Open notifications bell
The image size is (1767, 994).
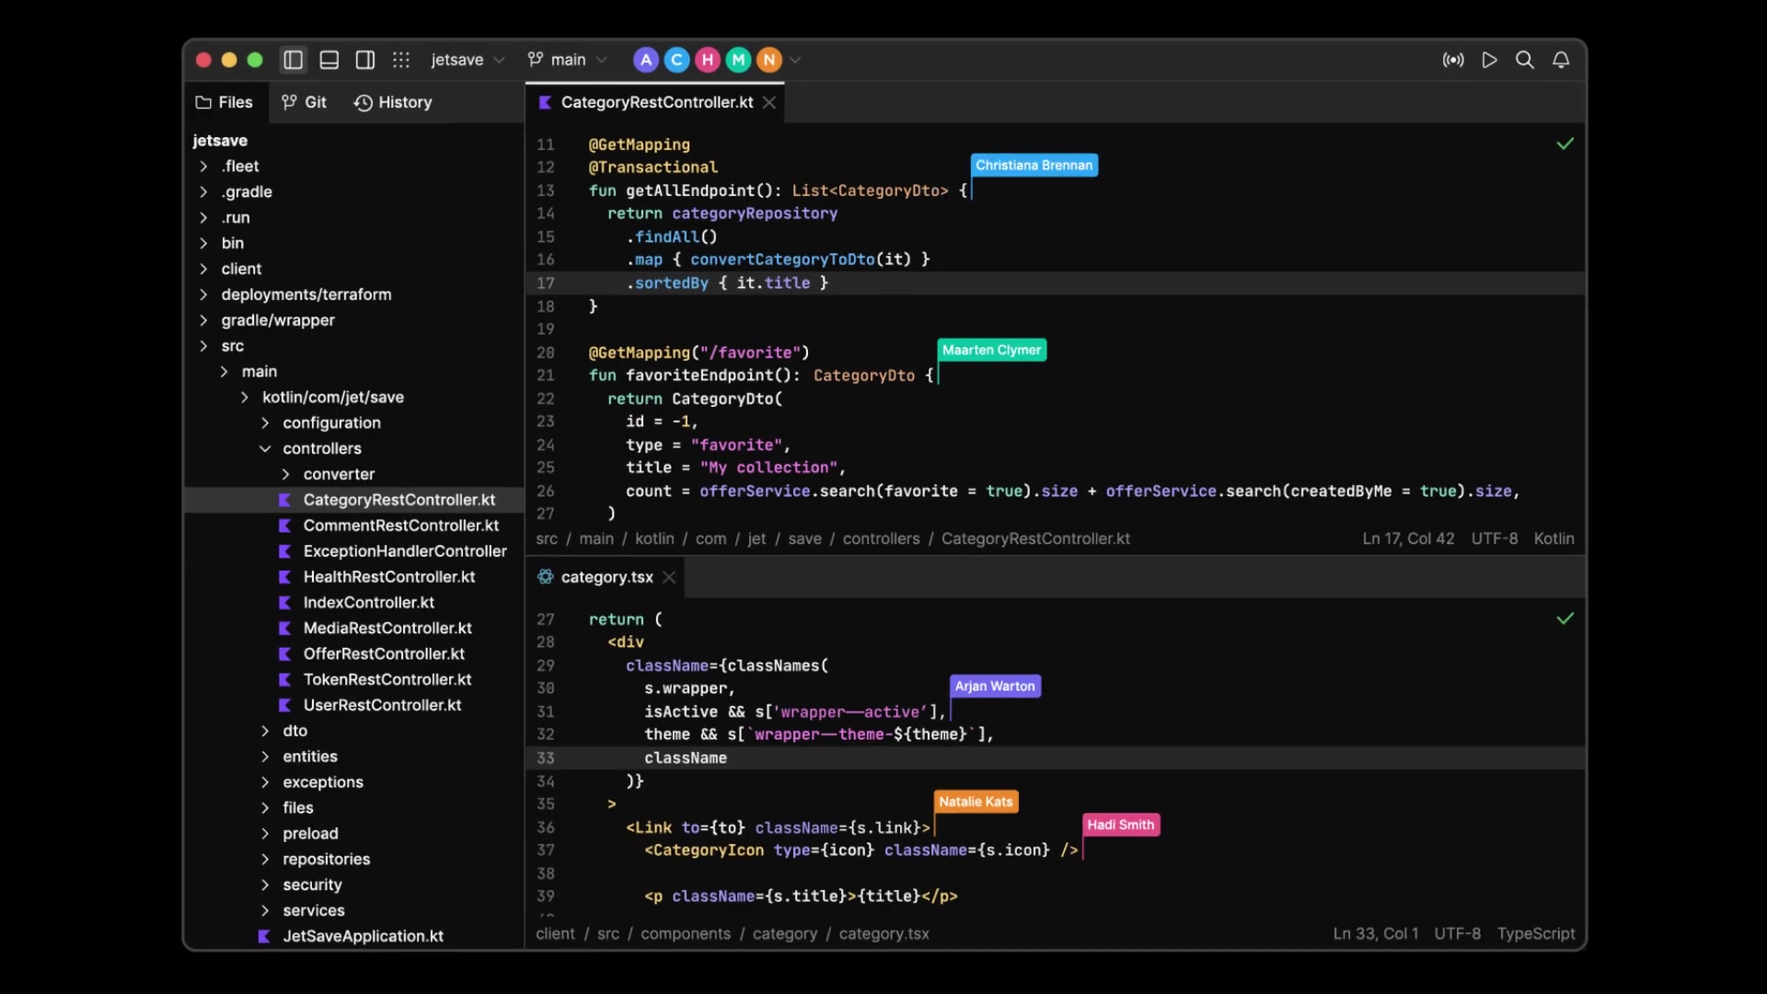(x=1561, y=60)
